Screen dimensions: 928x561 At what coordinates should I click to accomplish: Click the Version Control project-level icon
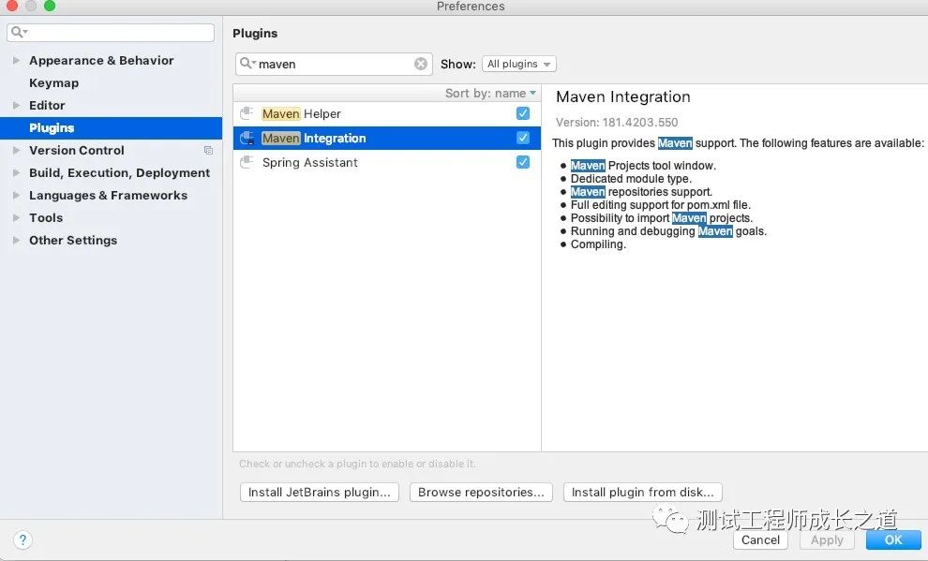(x=208, y=150)
